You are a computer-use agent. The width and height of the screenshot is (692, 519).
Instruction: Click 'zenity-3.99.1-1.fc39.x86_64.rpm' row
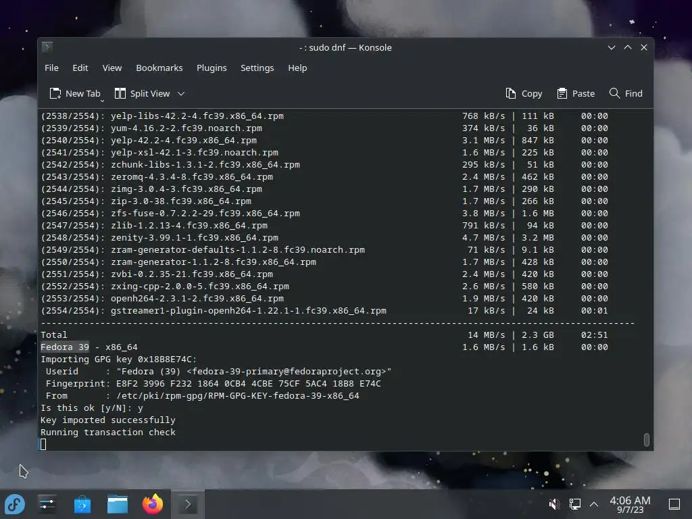click(324, 237)
